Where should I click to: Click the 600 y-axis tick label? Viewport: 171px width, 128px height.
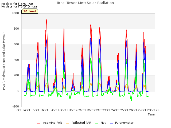[x=16, y=44]
